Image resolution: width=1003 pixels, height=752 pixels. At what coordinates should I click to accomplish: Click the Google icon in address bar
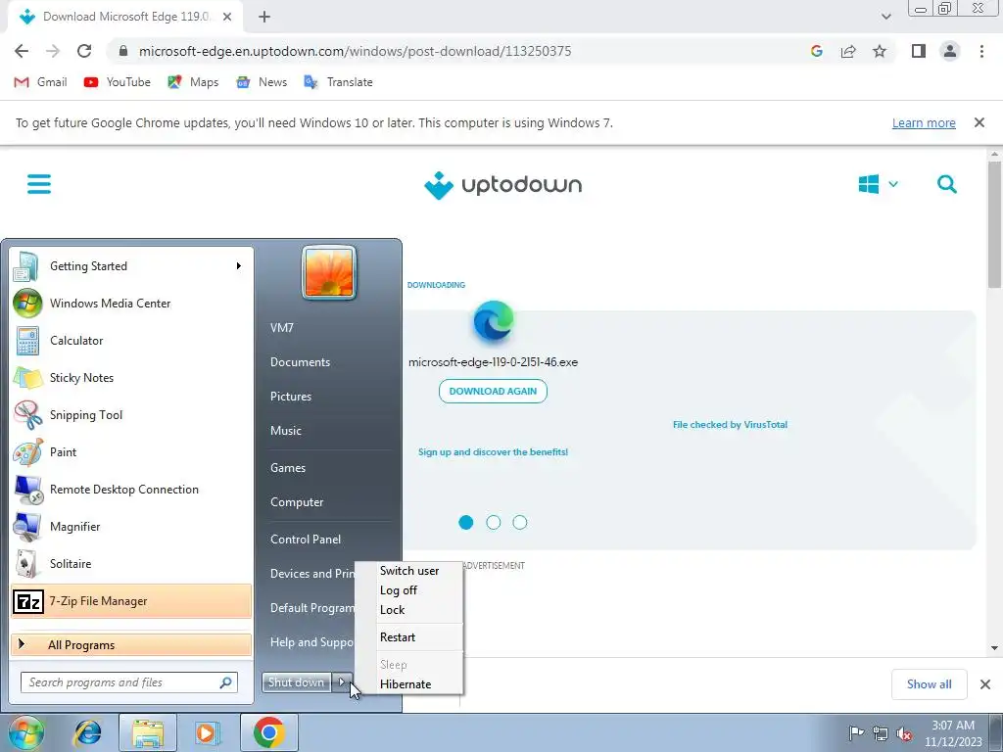tap(816, 51)
